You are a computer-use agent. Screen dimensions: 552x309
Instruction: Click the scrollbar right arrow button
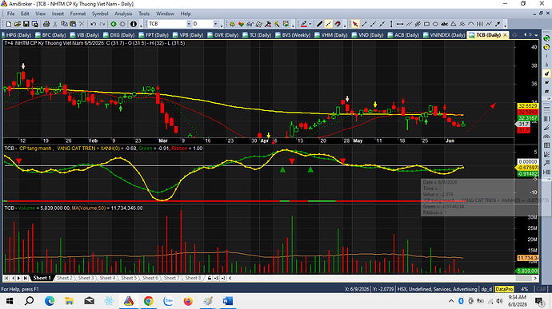pyautogui.click(x=535, y=278)
